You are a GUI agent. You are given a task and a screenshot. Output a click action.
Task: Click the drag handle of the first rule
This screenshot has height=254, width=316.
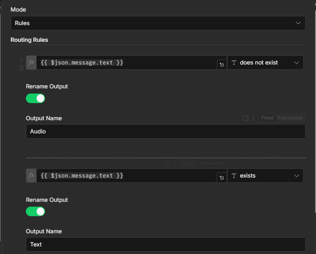pos(22,60)
